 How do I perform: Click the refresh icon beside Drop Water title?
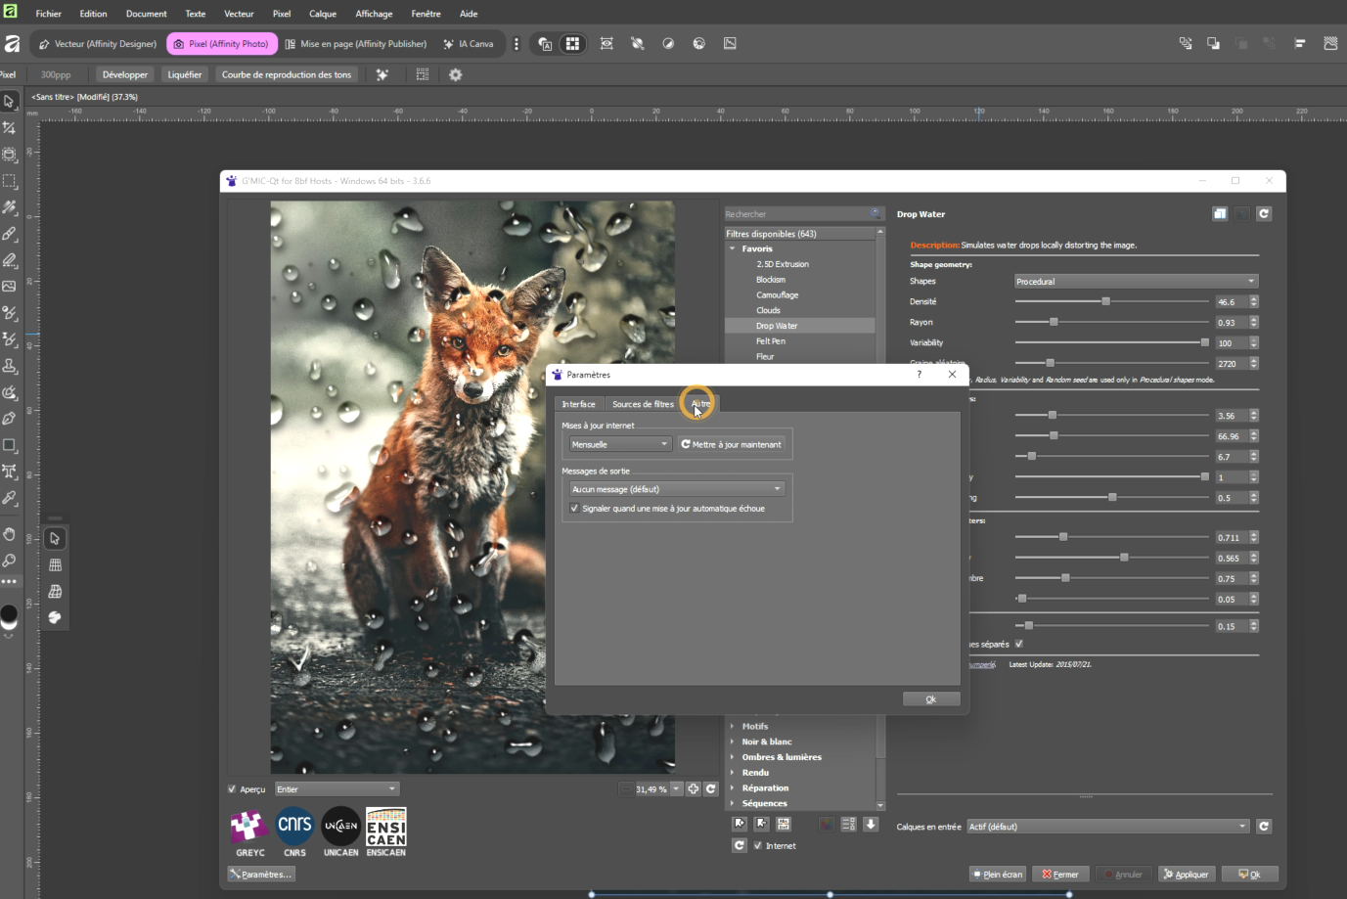pos(1264,213)
